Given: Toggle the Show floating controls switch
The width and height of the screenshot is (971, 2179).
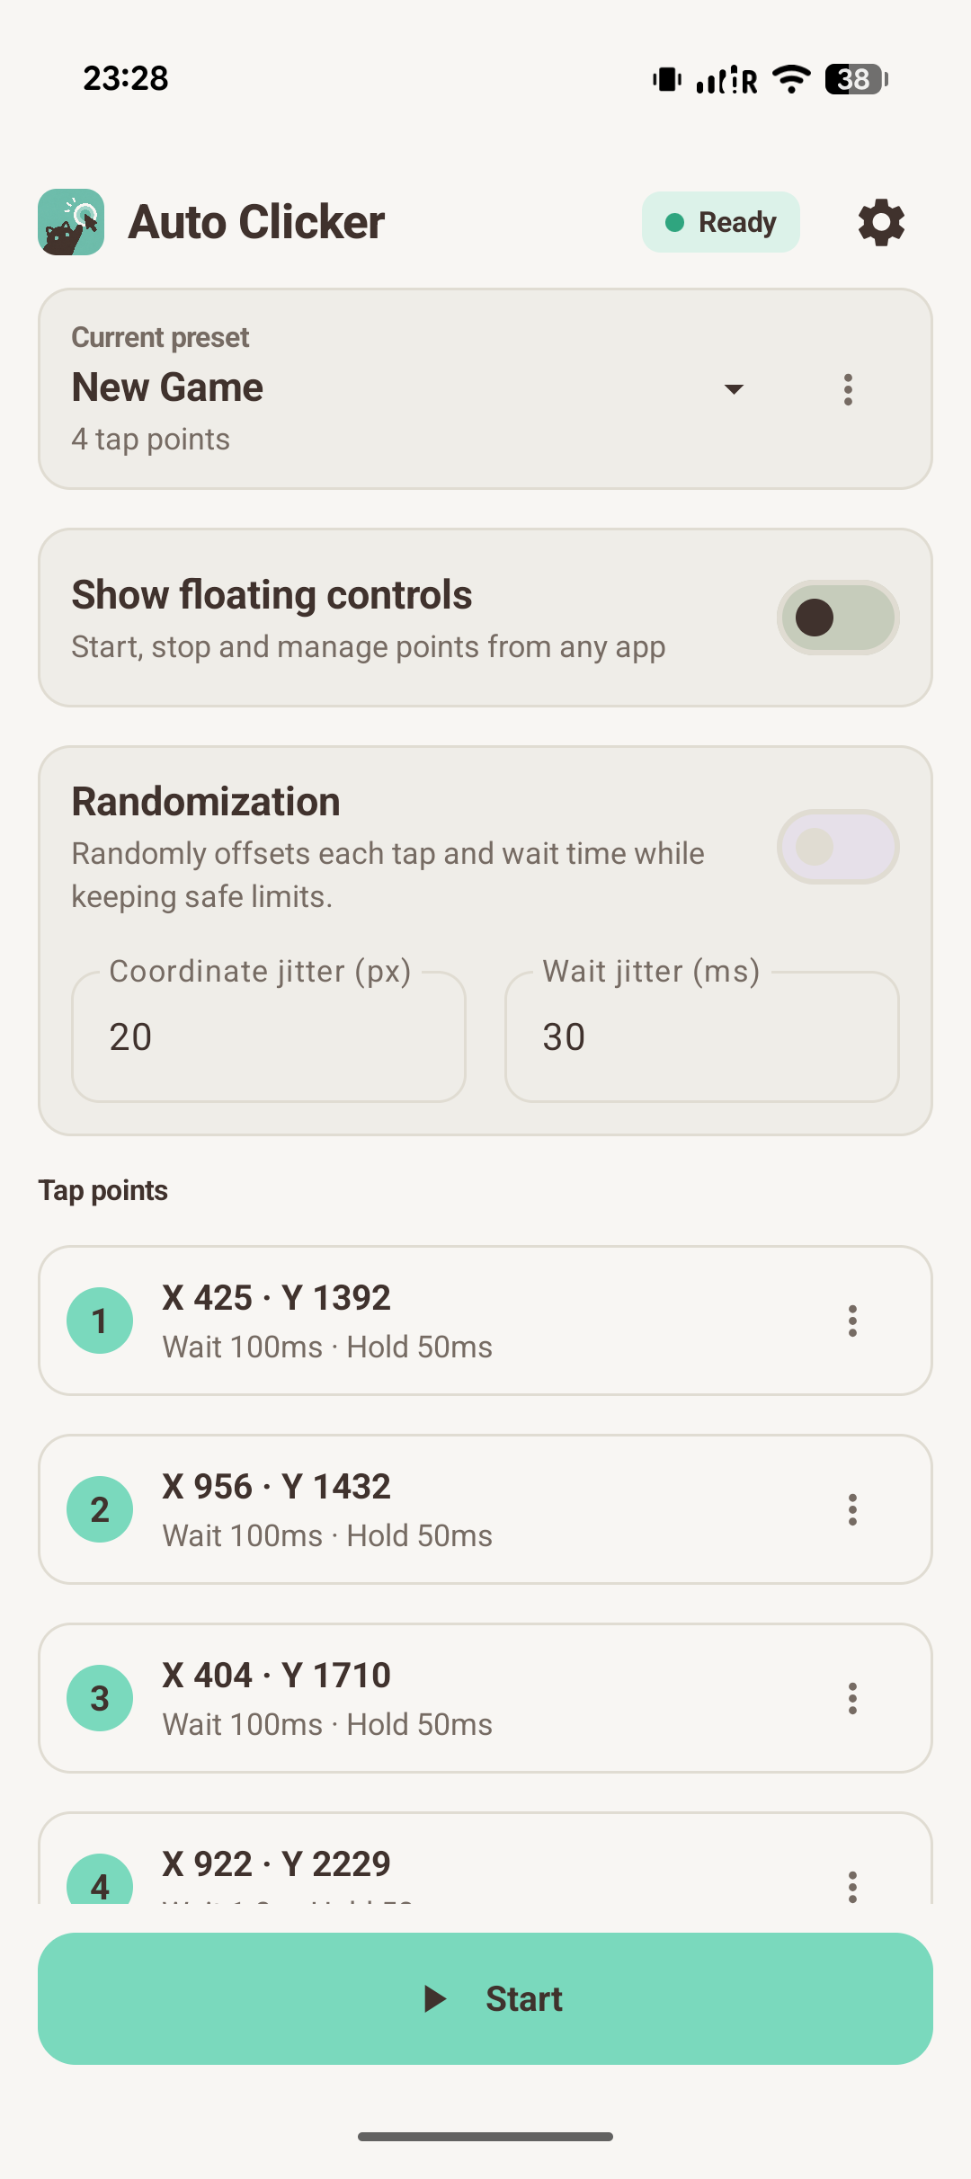Looking at the screenshot, I should click(x=838, y=618).
